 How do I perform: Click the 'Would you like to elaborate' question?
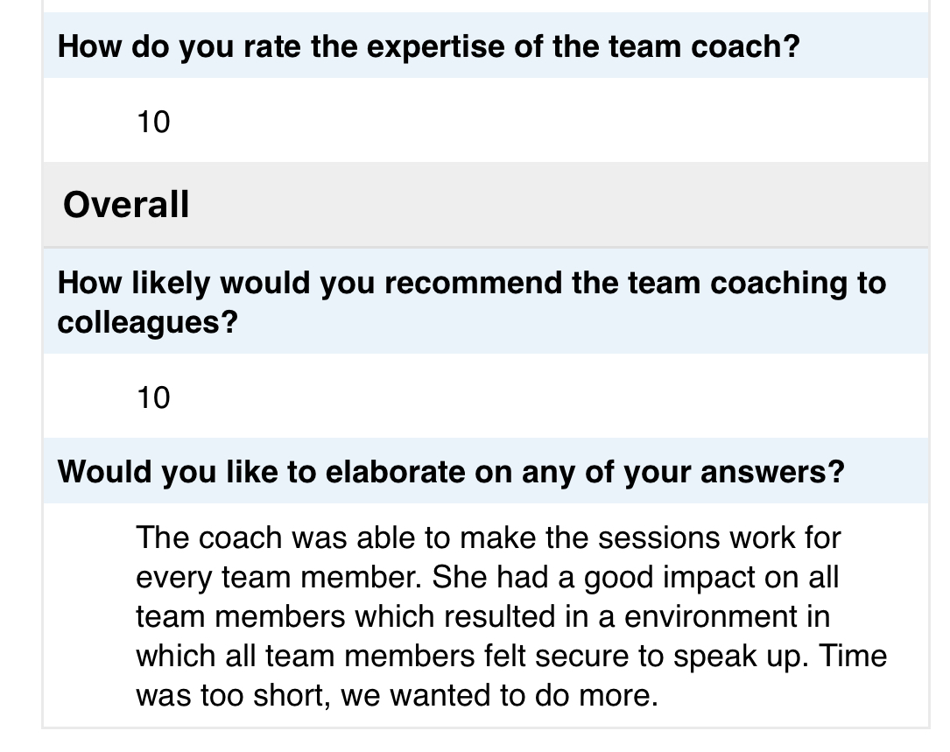coord(451,472)
